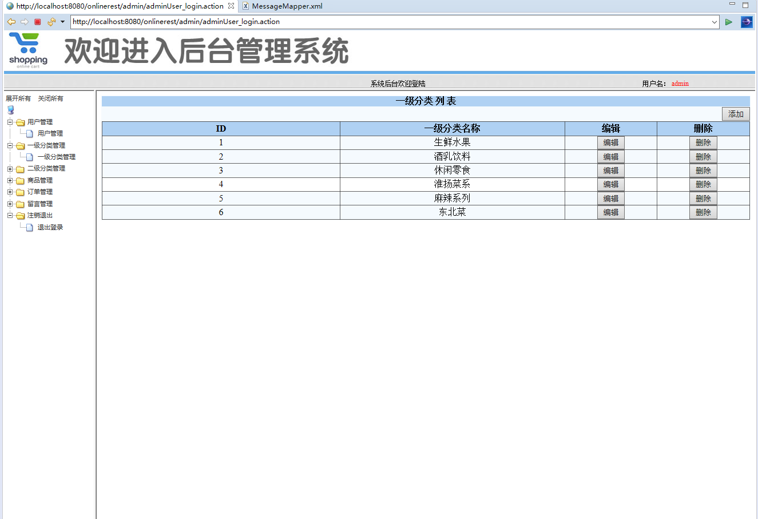Click the blue exit icon at top right

click(x=747, y=22)
